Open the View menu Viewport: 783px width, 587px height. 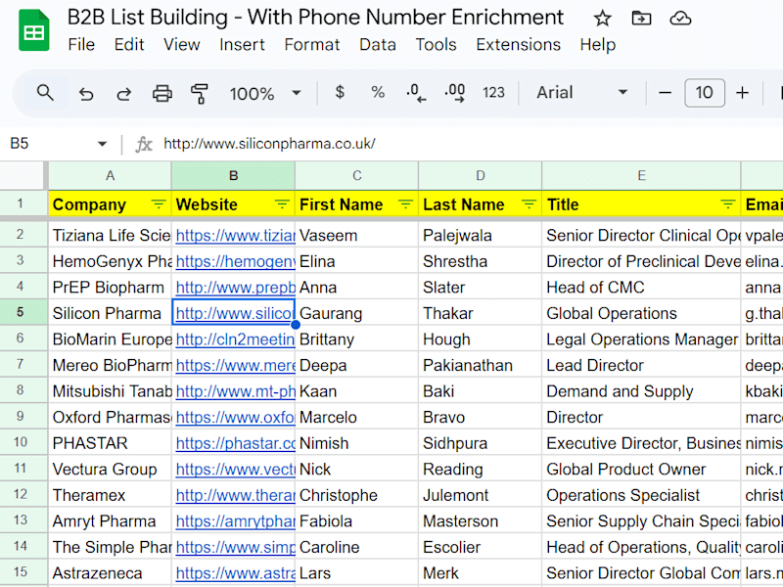(x=182, y=44)
